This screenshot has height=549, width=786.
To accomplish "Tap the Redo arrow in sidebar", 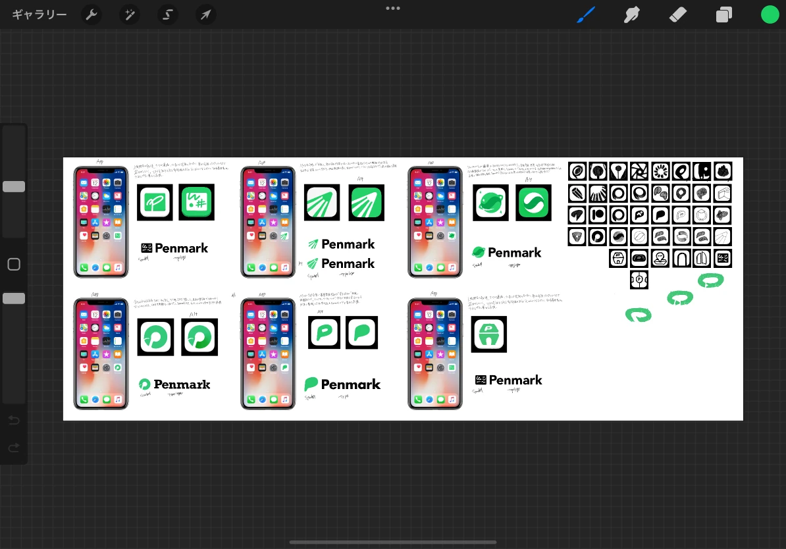I will coord(14,448).
